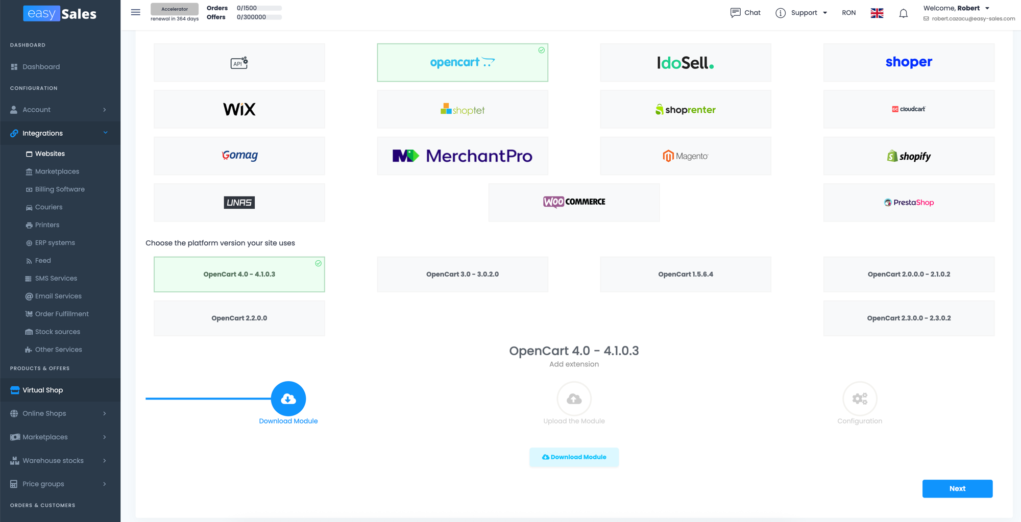Choose the Magento platform card
This screenshot has width=1021, height=522.
coord(686,156)
